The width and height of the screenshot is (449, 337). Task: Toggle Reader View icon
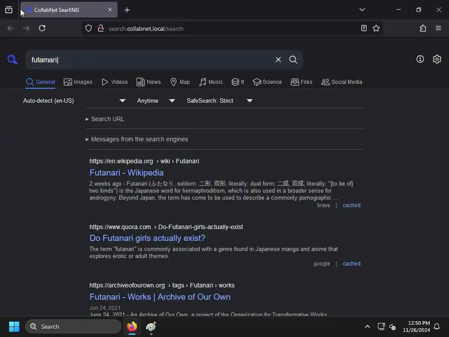pyautogui.click(x=363, y=29)
